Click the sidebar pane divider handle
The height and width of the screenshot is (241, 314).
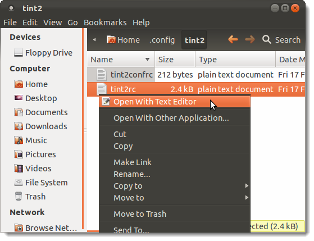pos(85,130)
